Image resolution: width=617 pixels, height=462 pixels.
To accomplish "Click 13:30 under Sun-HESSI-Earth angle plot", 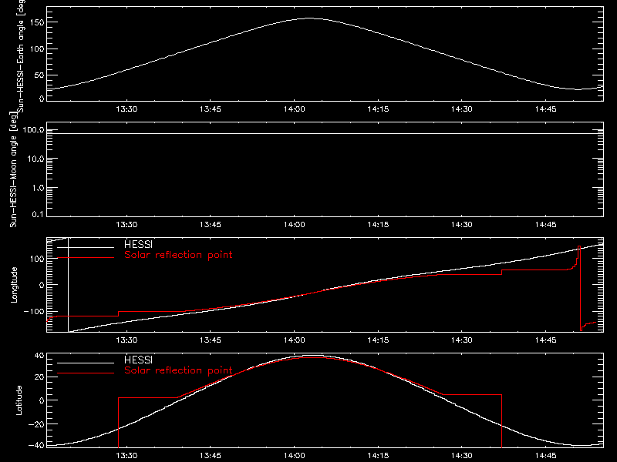I will tap(126, 109).
